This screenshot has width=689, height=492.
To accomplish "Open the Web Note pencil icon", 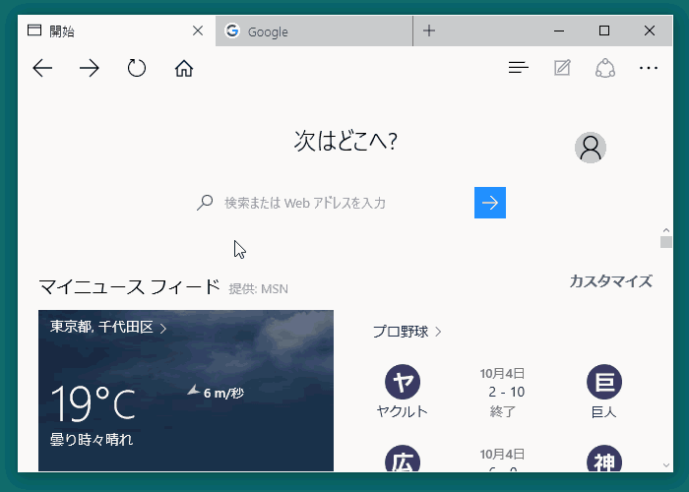I will (x=562, y=68).
